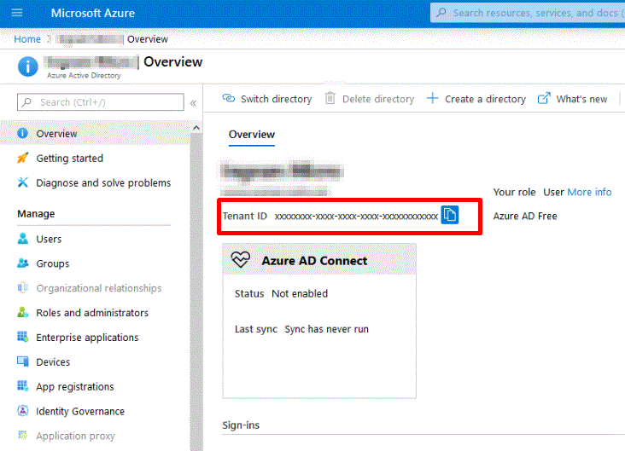
Task: Open the hamburger portal menu
Action: [17, 13]
